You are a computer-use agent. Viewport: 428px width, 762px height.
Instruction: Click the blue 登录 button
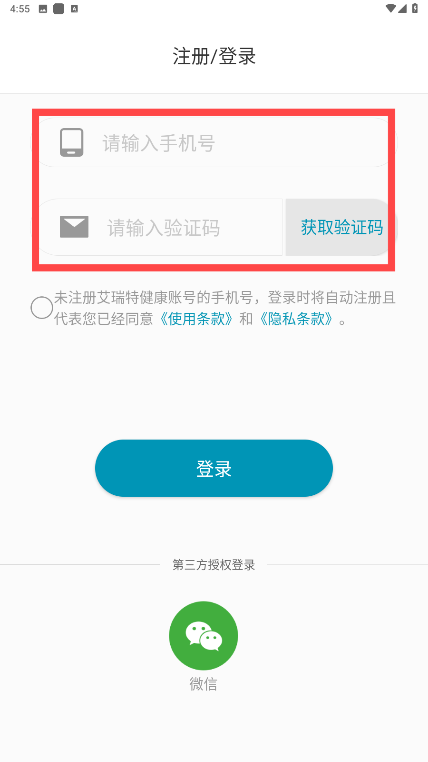coord(214,468)
